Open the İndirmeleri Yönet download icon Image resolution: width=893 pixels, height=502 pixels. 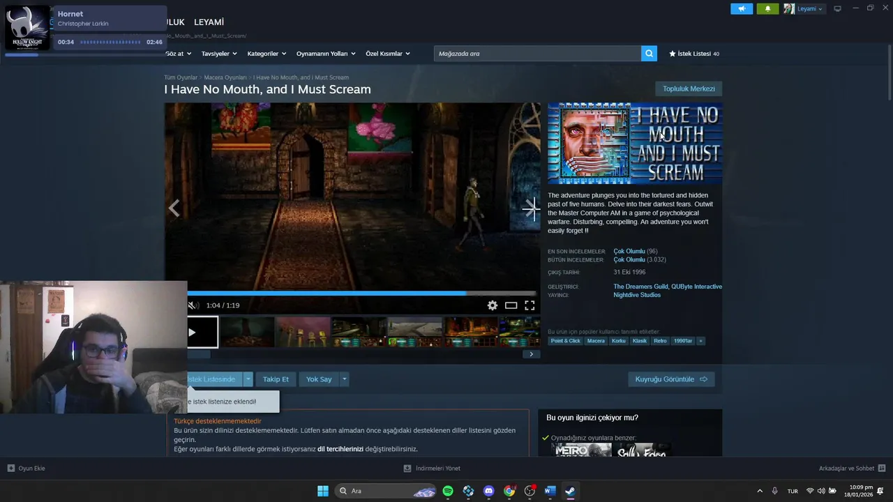[407, 469]
